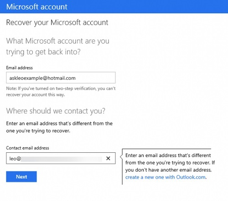Focus the Email address input field
Viewport: 228px width, 201px height.
(61, 78)
